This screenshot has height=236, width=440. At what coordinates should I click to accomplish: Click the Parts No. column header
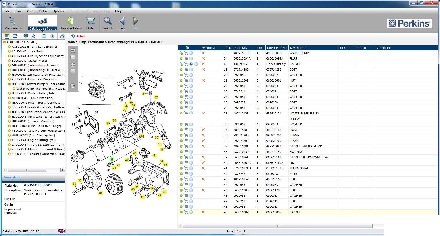point(244,48)
